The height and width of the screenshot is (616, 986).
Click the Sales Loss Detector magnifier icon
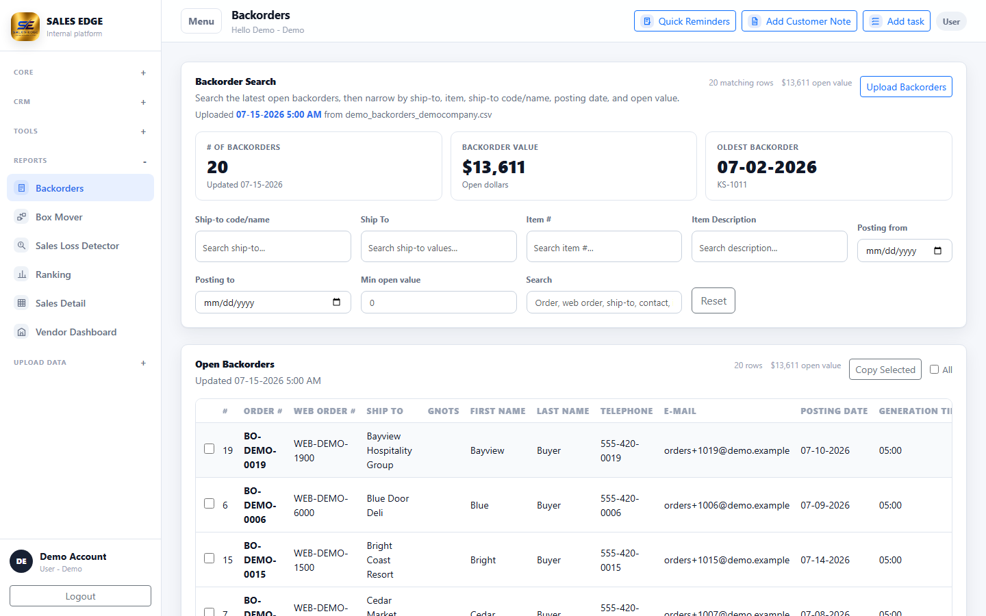tap(22, 246)
